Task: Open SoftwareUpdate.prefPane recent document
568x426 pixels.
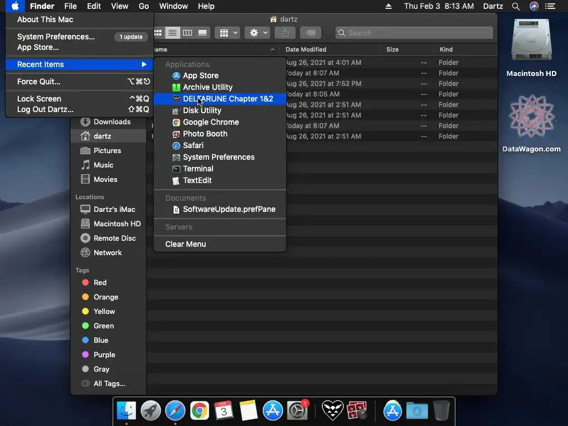Action: pyautogui.click(x=220, y=209)
